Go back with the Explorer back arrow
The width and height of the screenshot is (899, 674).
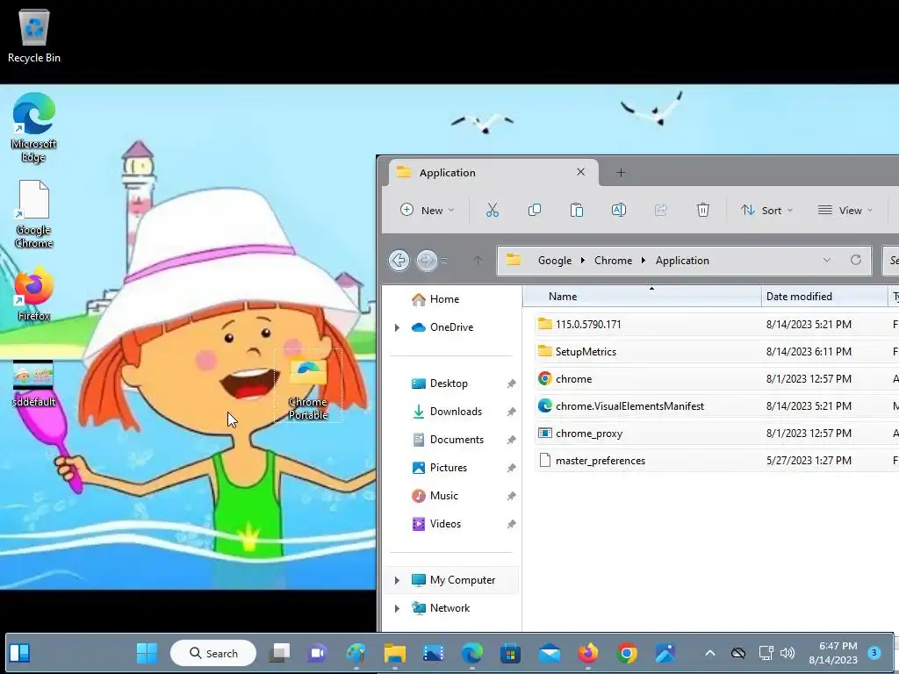(x=399, y=260)
